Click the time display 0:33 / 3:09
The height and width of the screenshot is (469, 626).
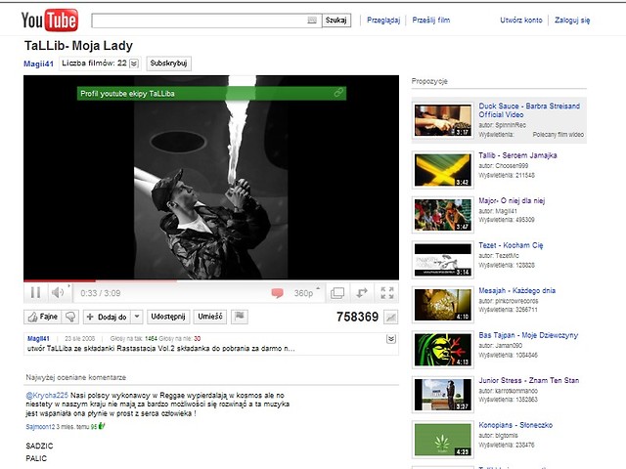tap(100, 293)
